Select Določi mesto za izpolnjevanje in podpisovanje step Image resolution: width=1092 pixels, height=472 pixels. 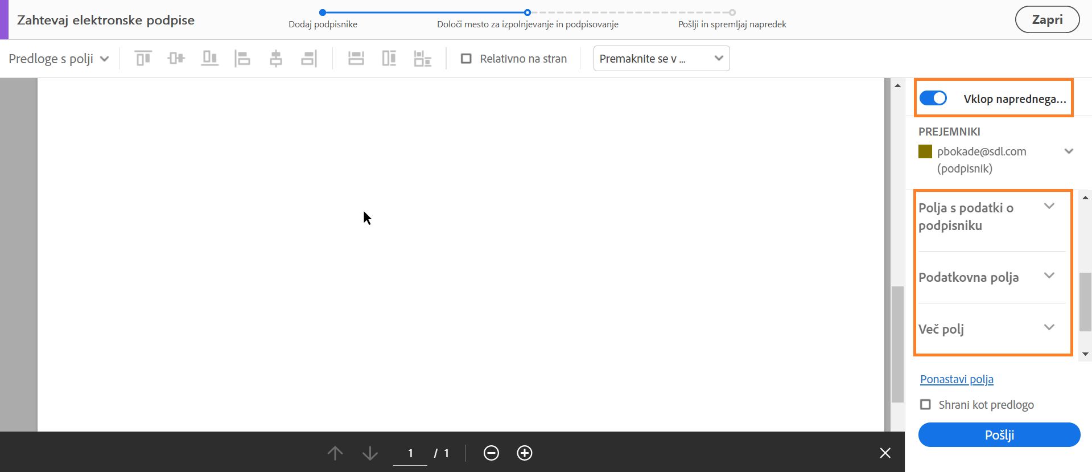[528, 24]
